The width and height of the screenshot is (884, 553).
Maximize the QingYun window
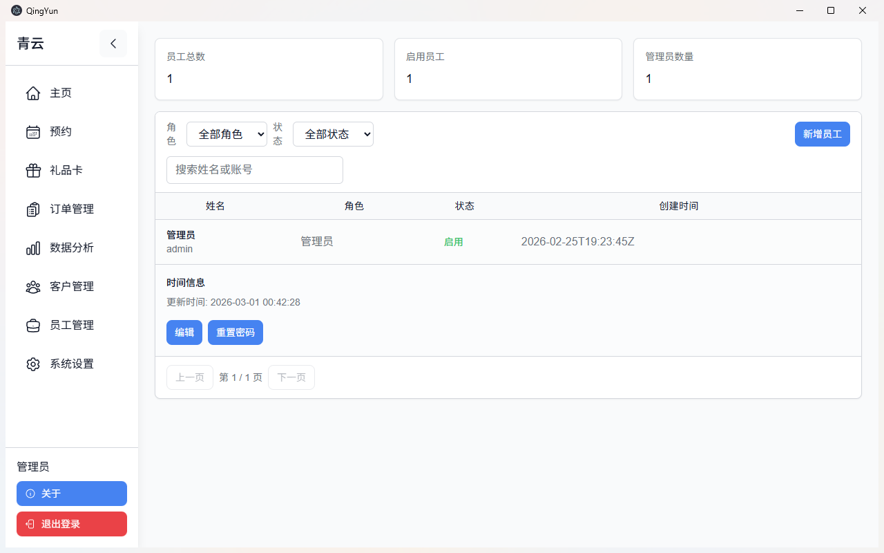tap(831, 10)
